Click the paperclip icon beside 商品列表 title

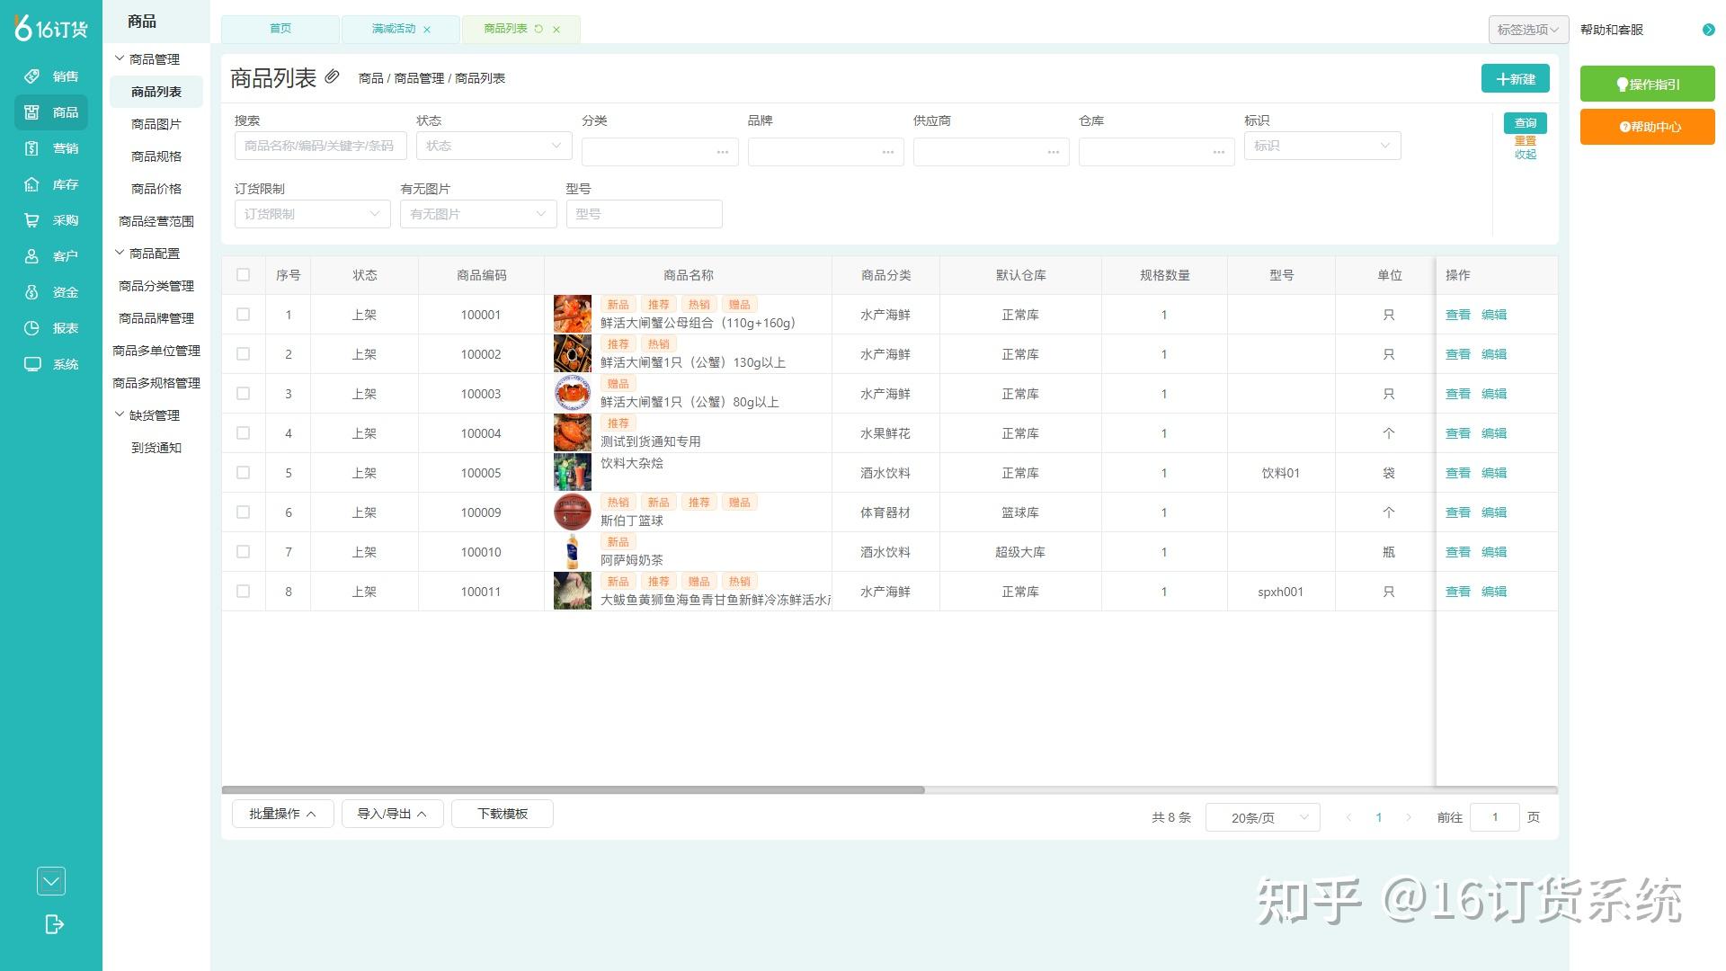click(332, 76)
